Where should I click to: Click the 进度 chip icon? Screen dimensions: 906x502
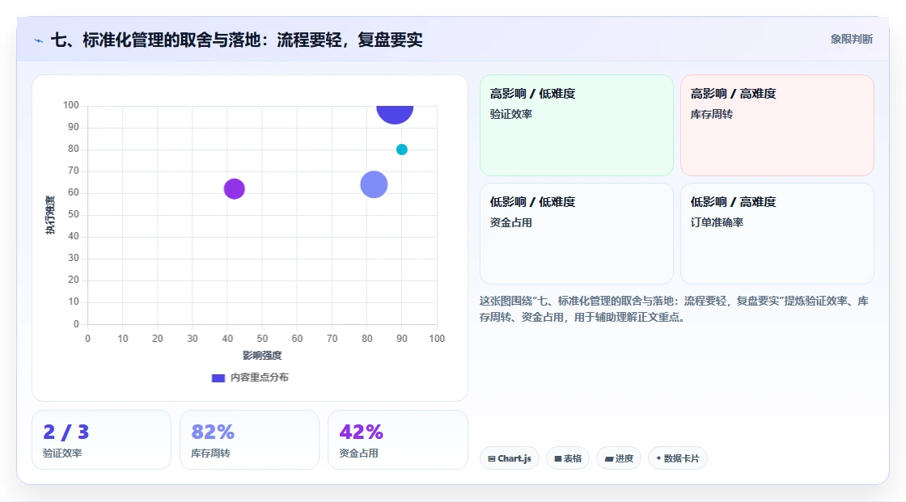click(609, 459)
